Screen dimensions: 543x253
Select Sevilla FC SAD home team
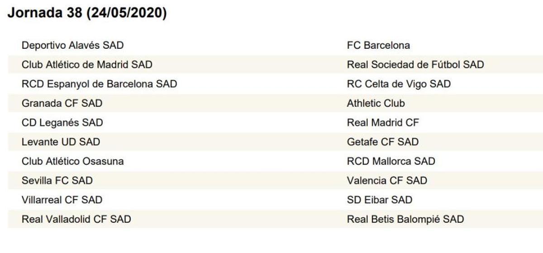click(x=57, y=181)
